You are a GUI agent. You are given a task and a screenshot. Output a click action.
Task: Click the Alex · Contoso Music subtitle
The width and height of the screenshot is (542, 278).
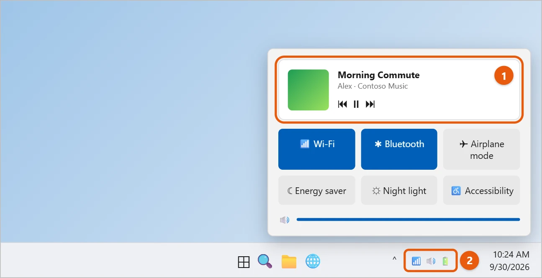click(372, 86)
